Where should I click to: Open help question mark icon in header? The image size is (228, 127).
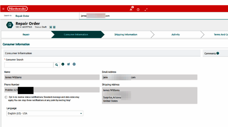pyautogui.click(x=138, y=9)
